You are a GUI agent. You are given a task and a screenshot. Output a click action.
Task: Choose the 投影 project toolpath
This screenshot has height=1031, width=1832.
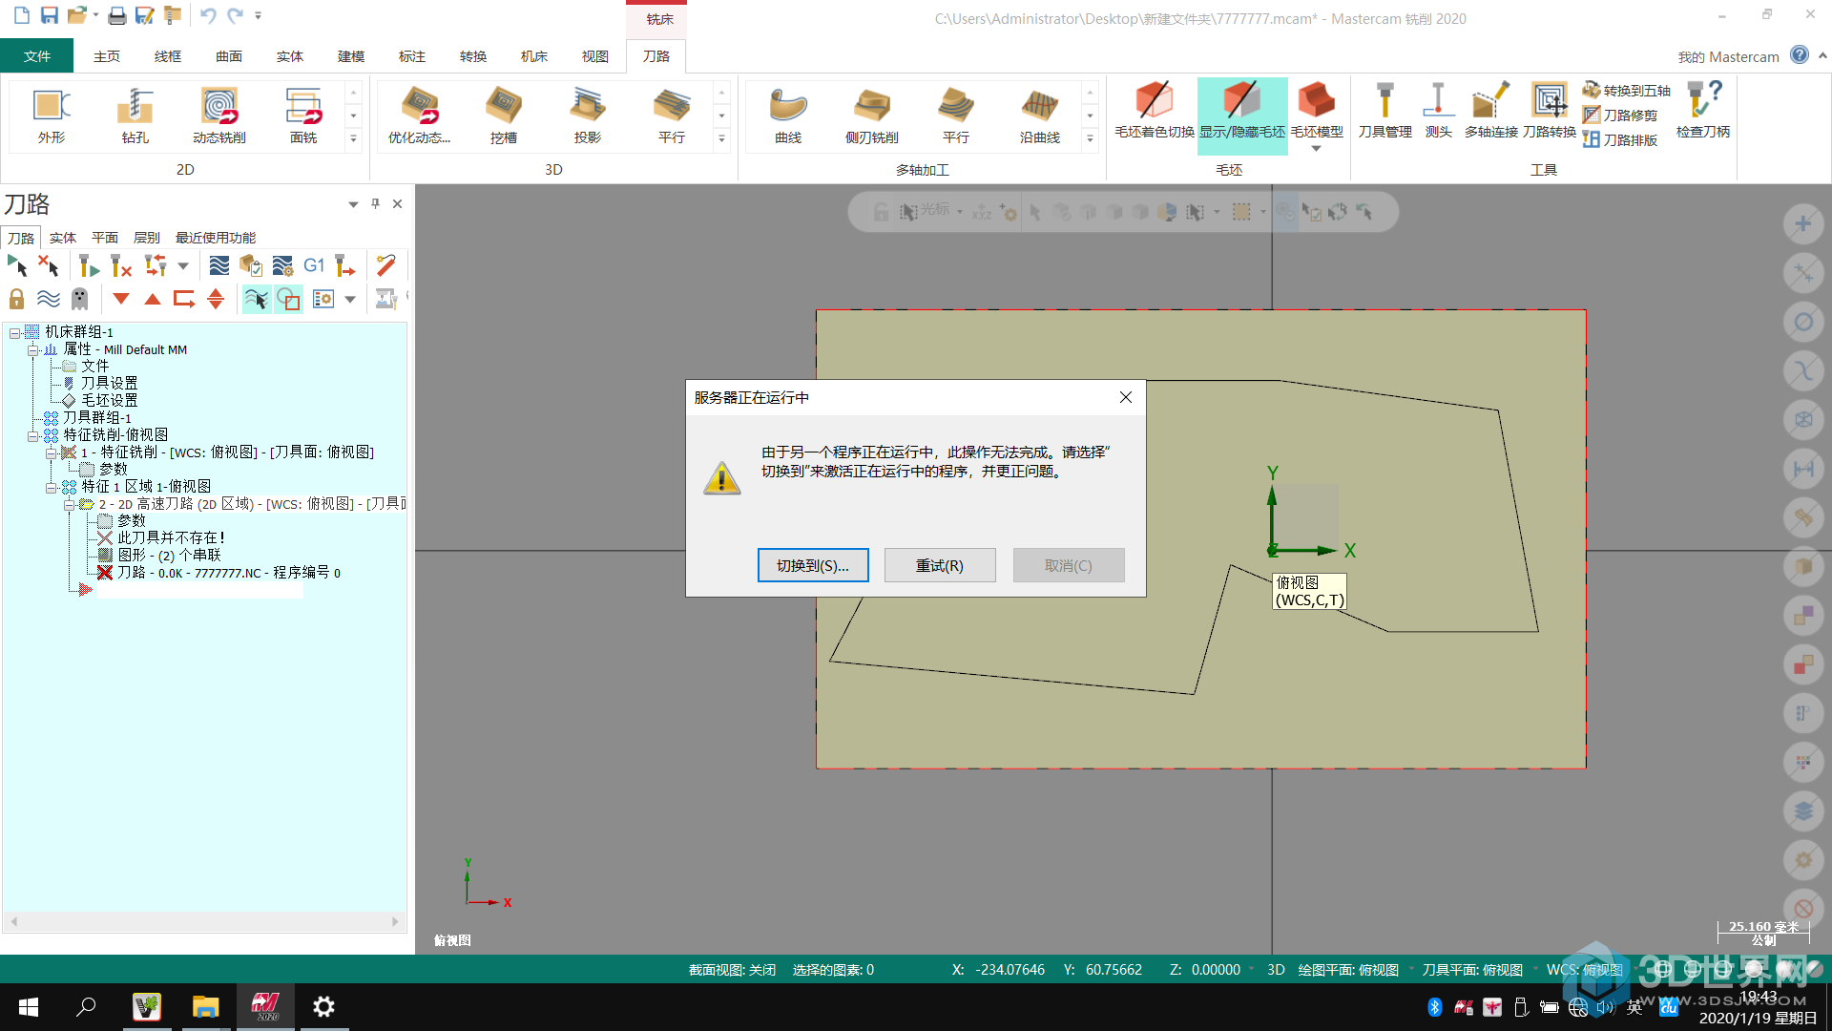pyautogui.click(x=587, y=116)
